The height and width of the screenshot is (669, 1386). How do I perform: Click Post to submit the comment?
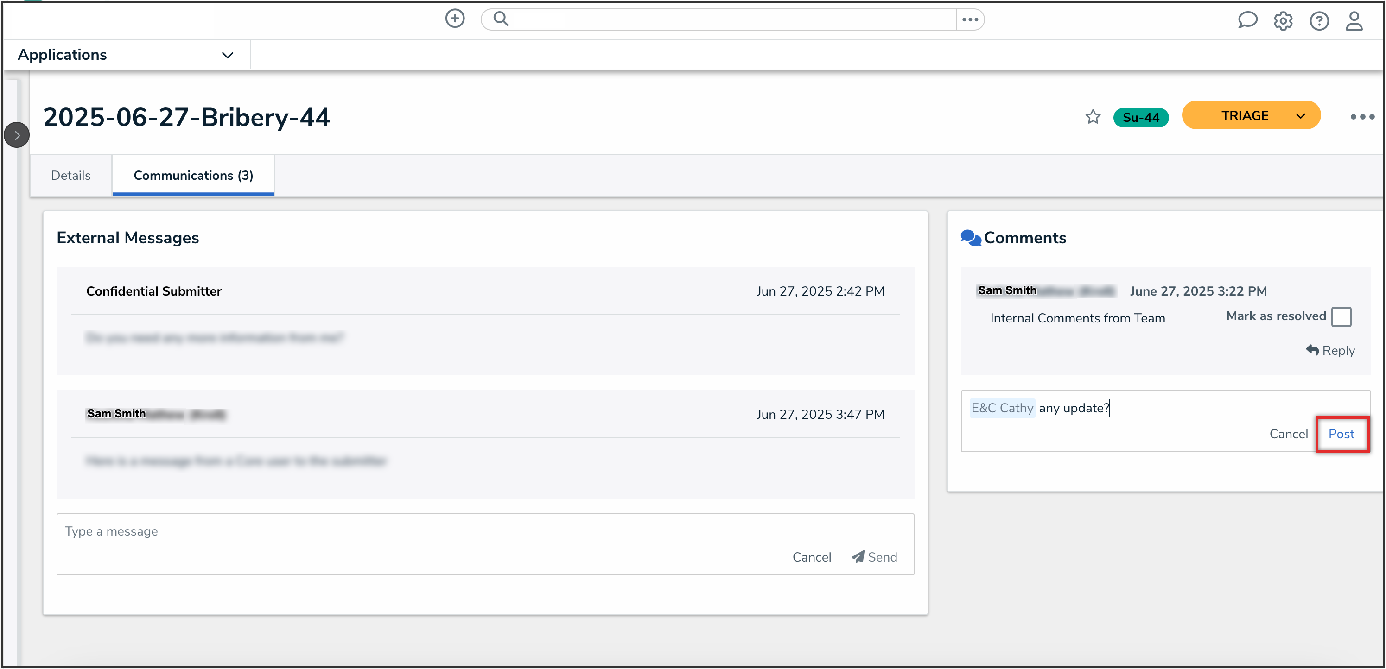[1341, 434]
